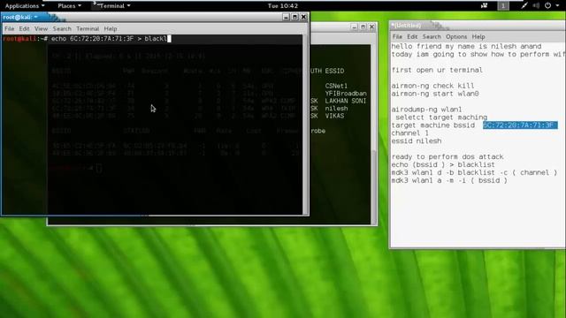Open Search menu in Untitled text editor
This screenshot has height=318, width=566.
(432, 37)
